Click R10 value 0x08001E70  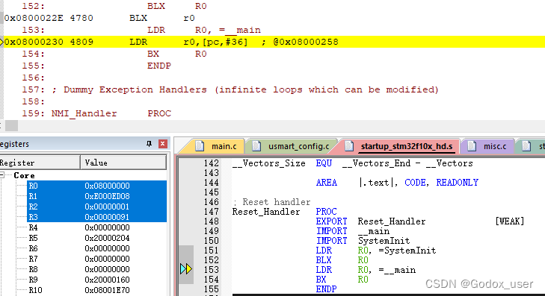tap(107, 290)
